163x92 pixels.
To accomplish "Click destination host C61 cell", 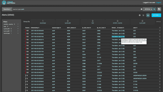I will (84, 52).
